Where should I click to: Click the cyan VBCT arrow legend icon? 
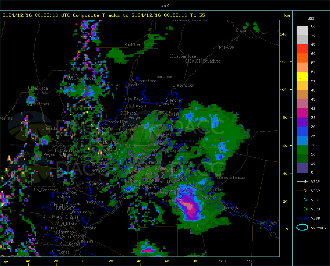pyautogui.click(x=302, y=200)
